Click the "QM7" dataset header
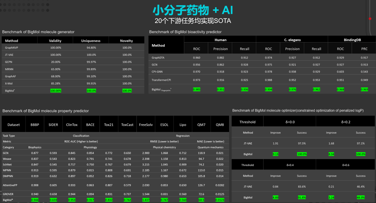The height and width of the screenshot is (203, 376). (201, 125)
